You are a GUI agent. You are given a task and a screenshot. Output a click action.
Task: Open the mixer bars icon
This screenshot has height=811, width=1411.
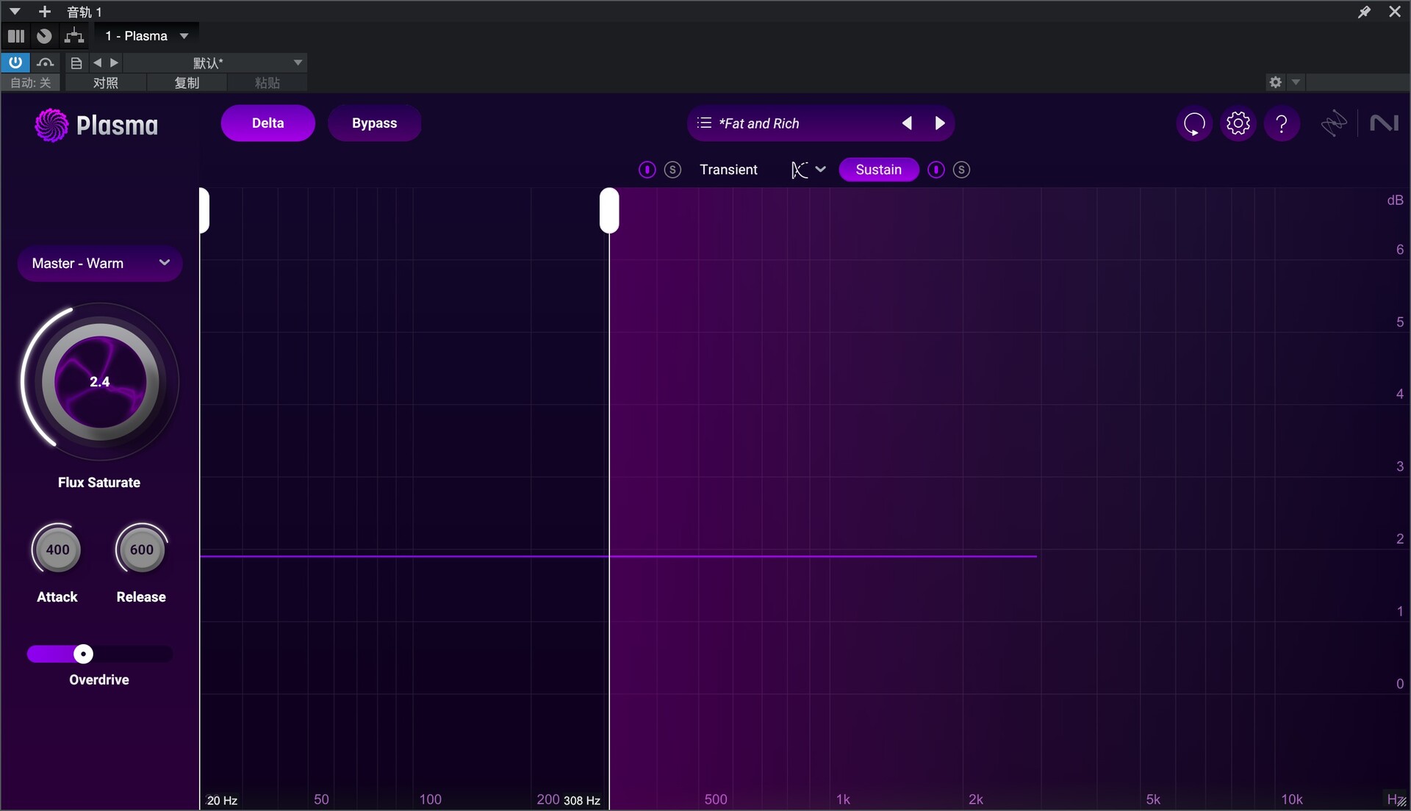(x=16, y=36)
